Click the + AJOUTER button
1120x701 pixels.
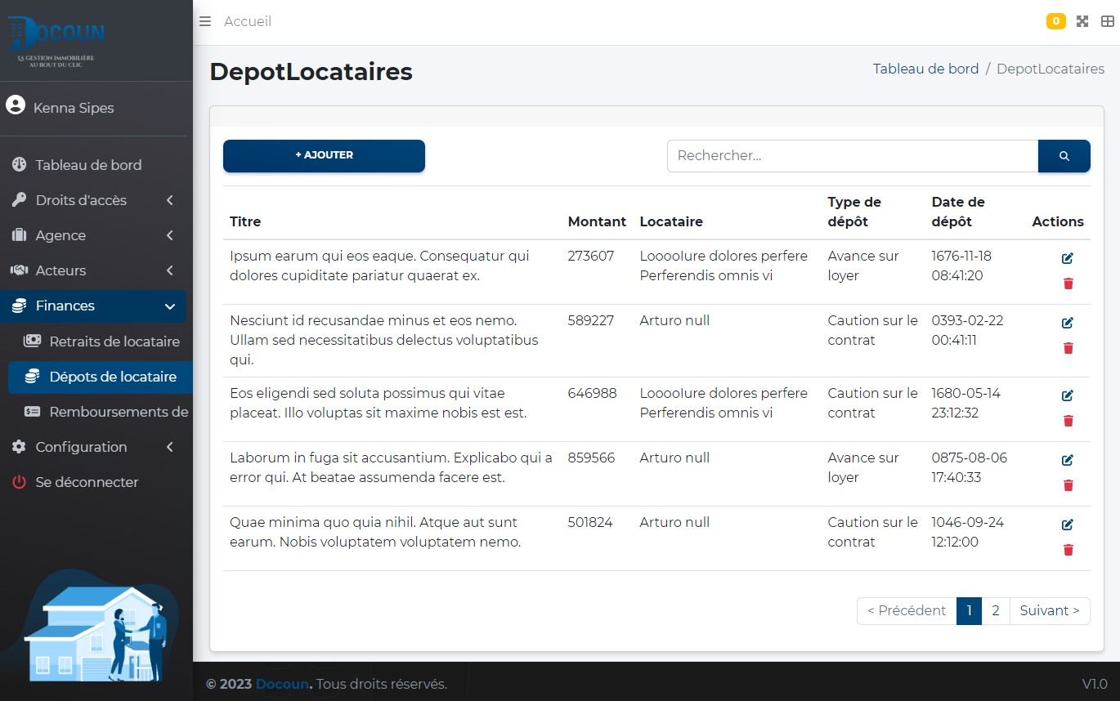pyautogui.click(x=324, y=155)
